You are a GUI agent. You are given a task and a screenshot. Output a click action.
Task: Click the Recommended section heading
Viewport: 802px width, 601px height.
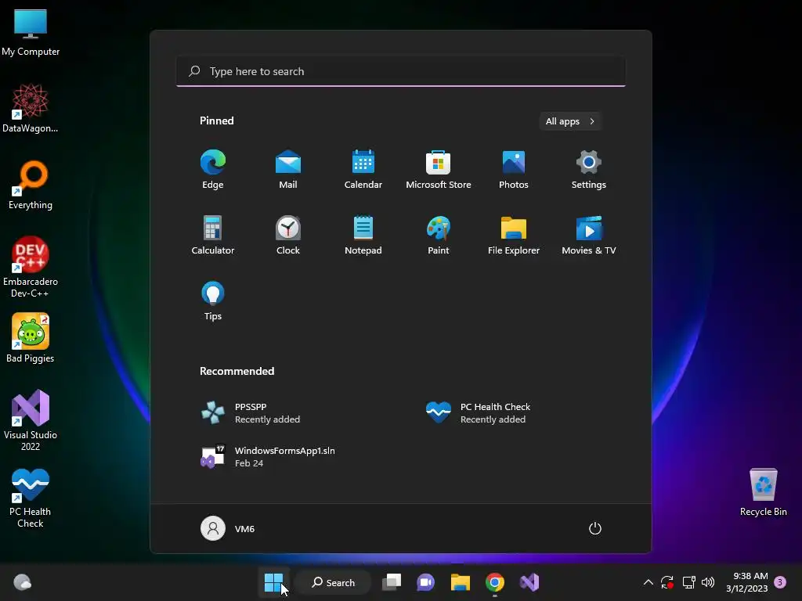tap(237, 371)
